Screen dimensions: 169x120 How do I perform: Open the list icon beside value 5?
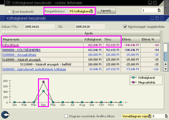point(166,116)
